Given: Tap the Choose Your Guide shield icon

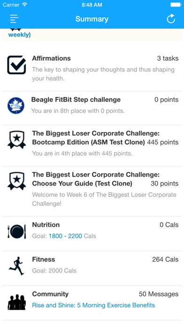Looking at the screenshot, I should pyautogui.click(x=17, y=181).
